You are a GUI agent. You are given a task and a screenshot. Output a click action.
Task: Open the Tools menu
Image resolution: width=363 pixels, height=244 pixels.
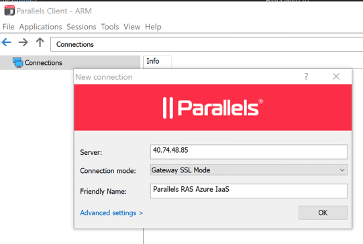tap(110, 27)
